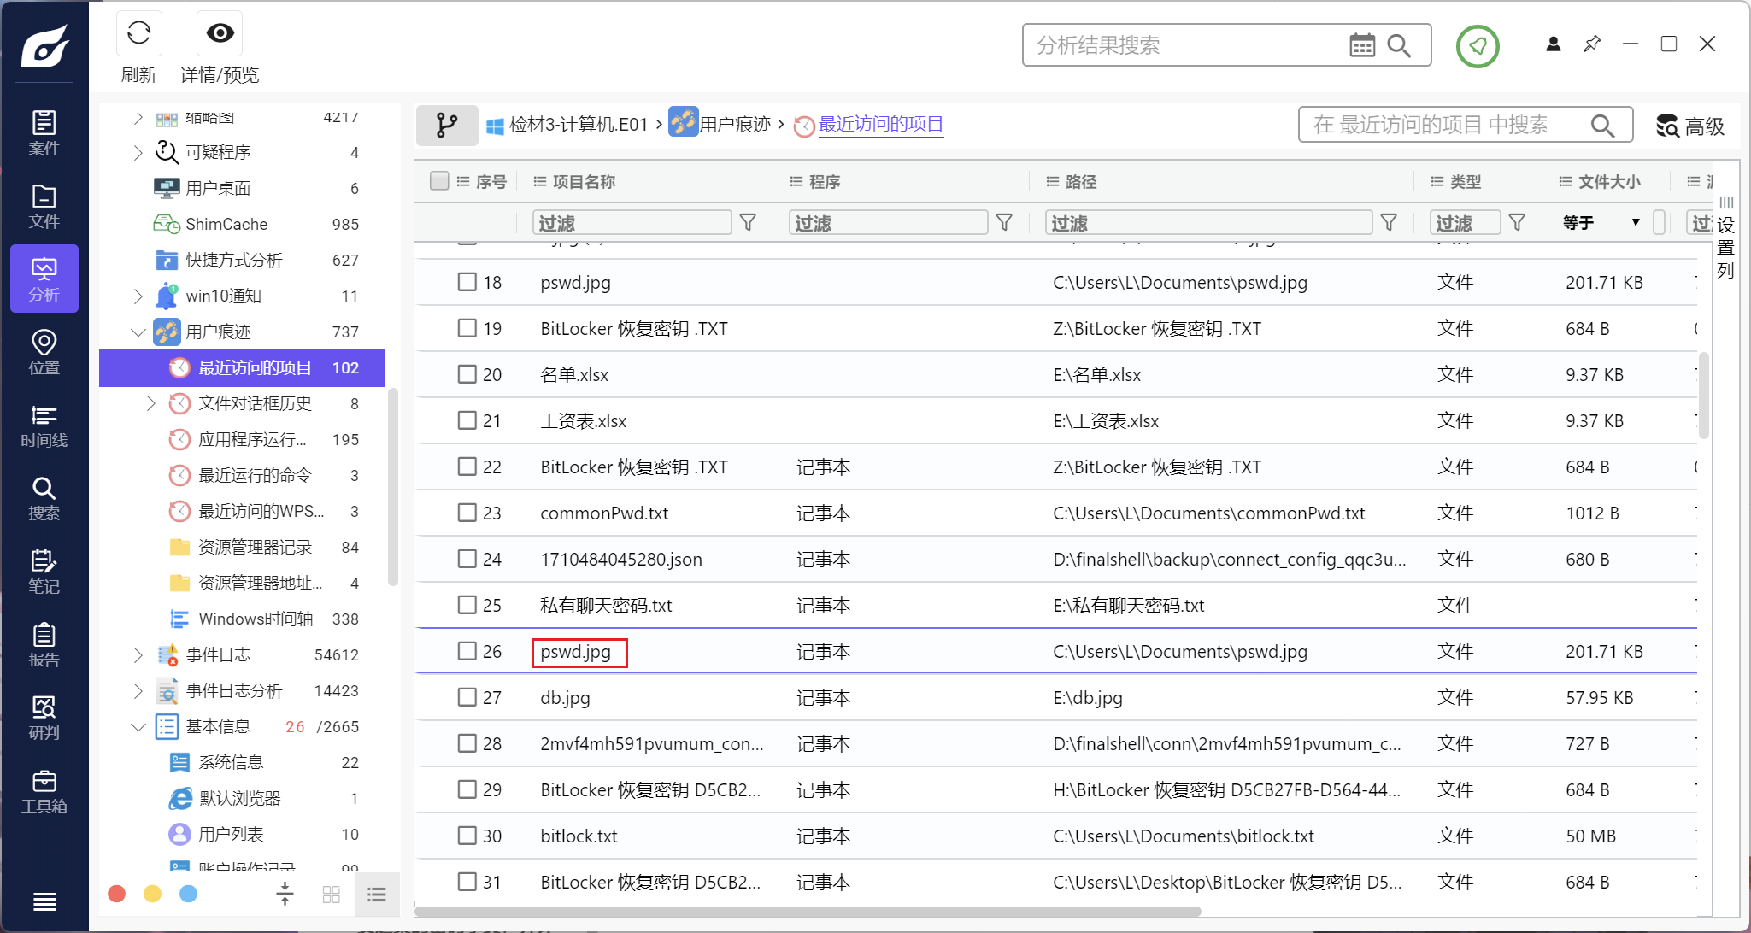Click the magnifier in 分析结果搜索 box
Image resolution: width=1751 pixels, height=933 pixels.
(1399, 45)
